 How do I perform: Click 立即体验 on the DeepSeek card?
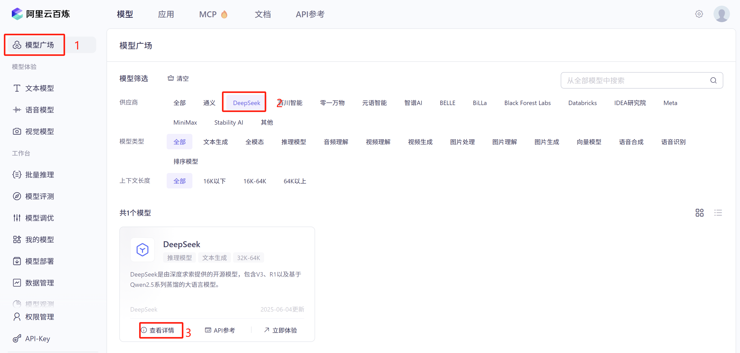coord(280,330)
